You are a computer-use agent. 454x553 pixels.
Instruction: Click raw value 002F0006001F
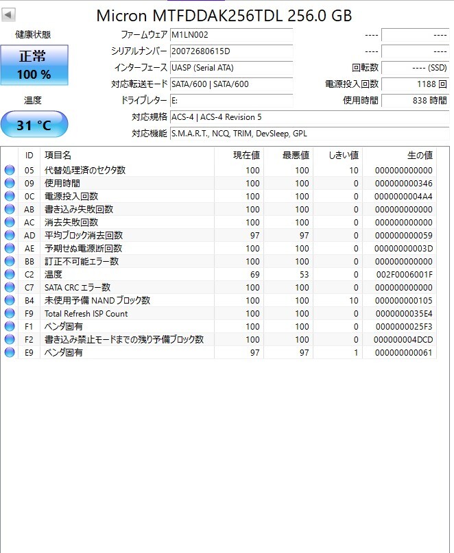coord(405,275)
